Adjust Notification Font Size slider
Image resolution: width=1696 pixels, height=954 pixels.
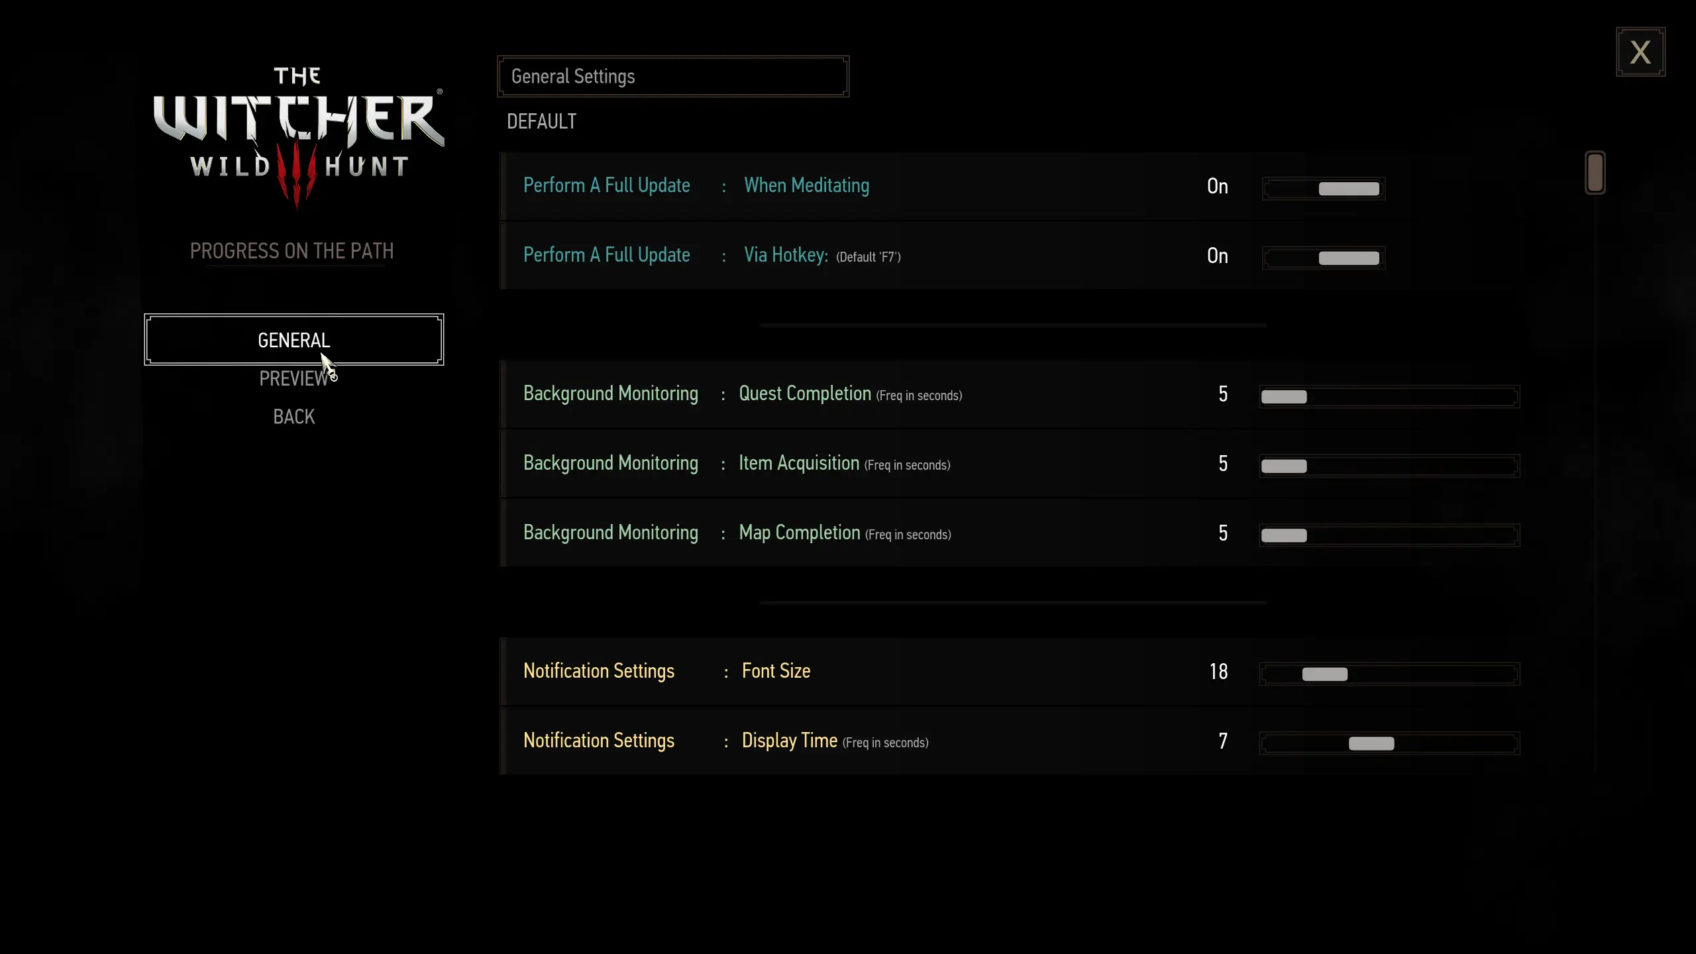[x=1389, y=674]
